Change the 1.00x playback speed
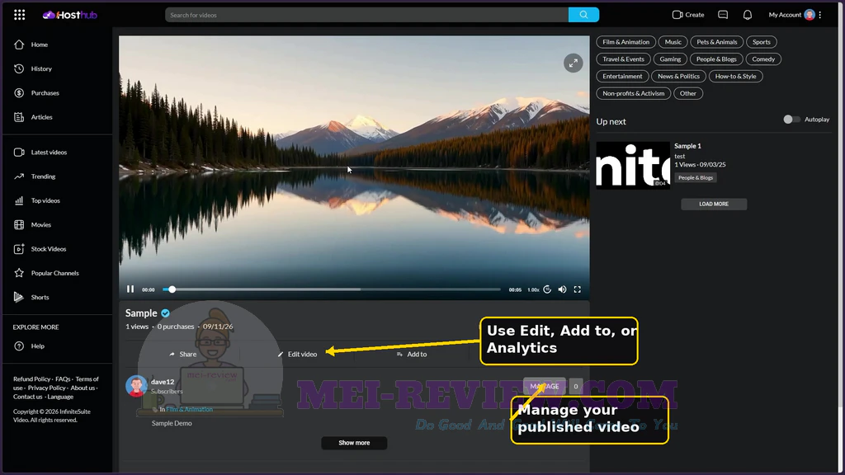Viewport: 845px width, 475px height. [x=533, y=289]
